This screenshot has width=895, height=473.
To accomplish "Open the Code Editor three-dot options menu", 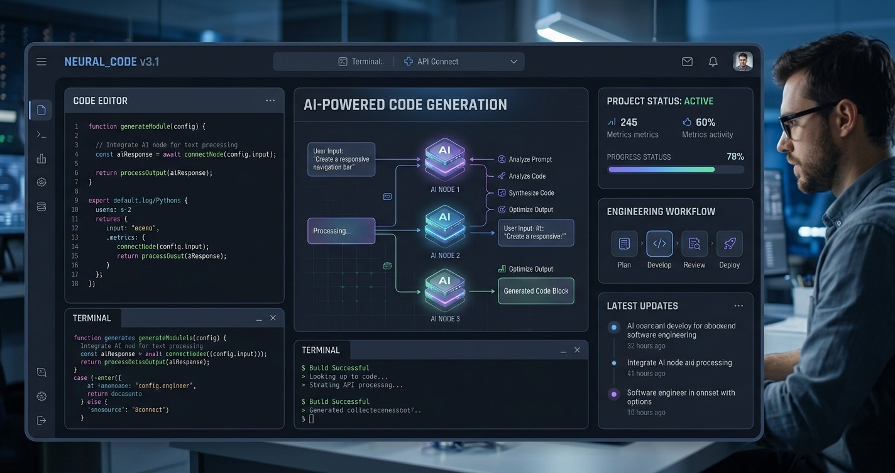I will tap(270, 101).
